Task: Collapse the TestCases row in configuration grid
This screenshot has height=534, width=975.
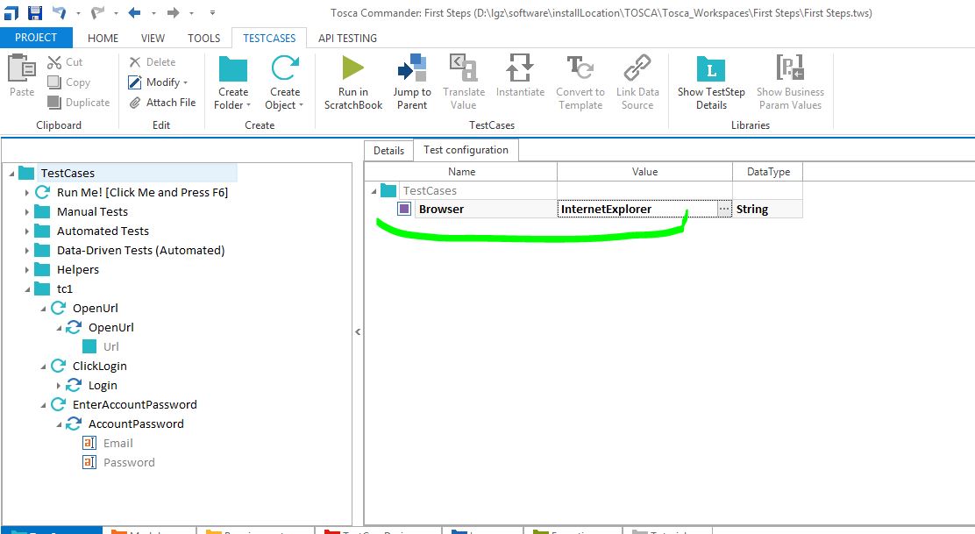Action: point(374,191)
